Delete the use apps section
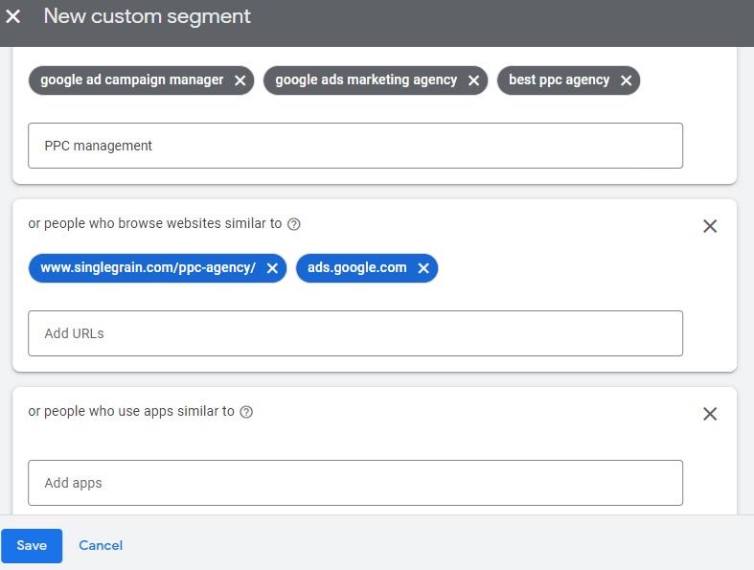The image size is (754, 570). point(710,414)
